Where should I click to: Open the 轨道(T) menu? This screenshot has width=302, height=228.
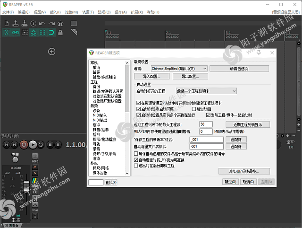pos(88,12)
